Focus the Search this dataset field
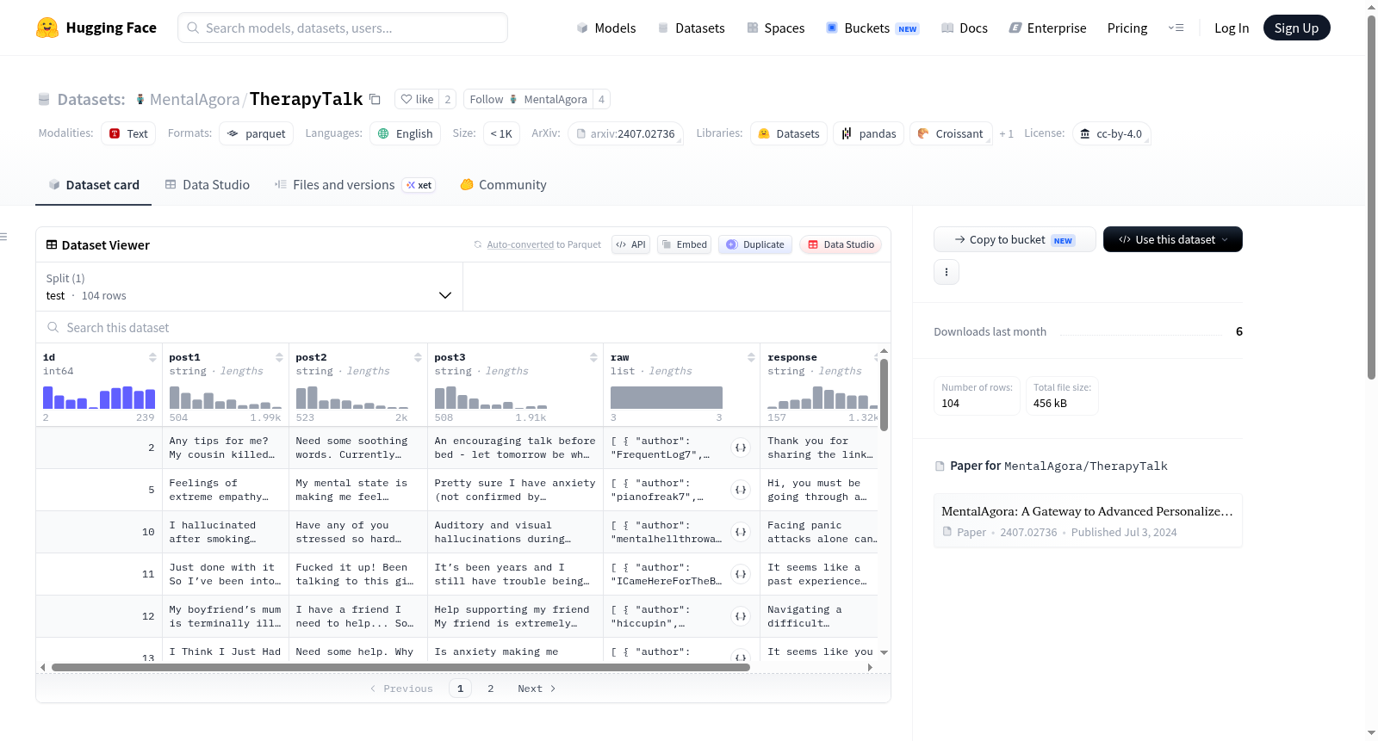The height and width of the screenshot is (741, 1378). point(463,327)
